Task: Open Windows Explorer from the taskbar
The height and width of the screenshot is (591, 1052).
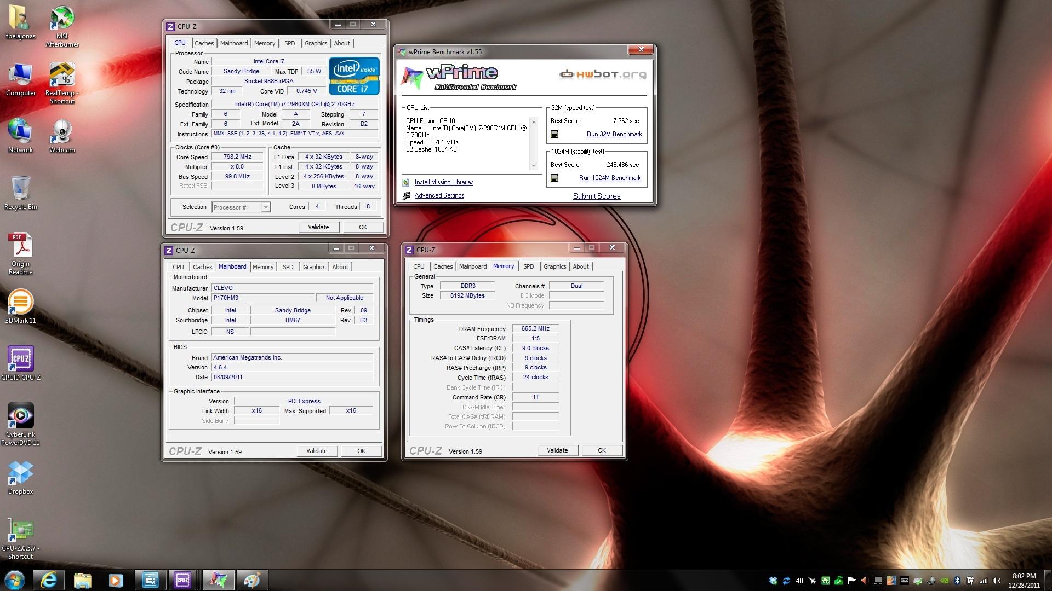Action: click(x=82, y=580)
